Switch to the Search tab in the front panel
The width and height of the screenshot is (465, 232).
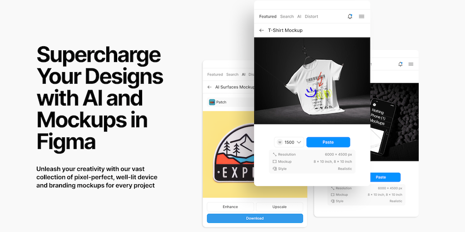(x=287, y=17)
